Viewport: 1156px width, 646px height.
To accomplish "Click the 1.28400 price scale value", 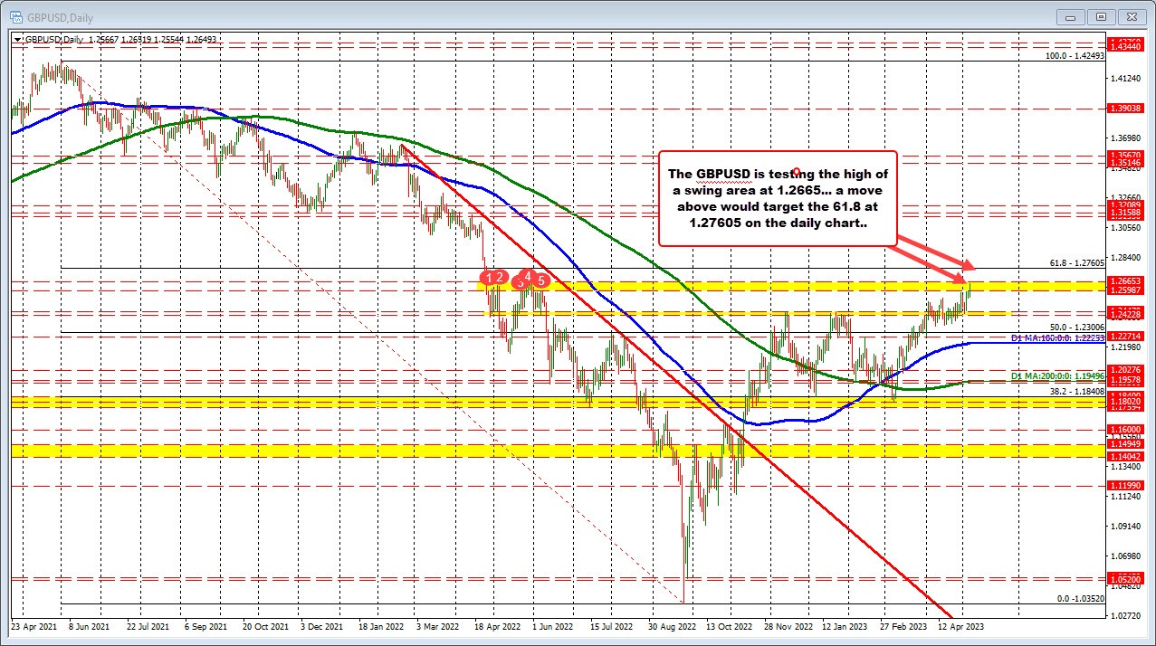I will 1128,258.
